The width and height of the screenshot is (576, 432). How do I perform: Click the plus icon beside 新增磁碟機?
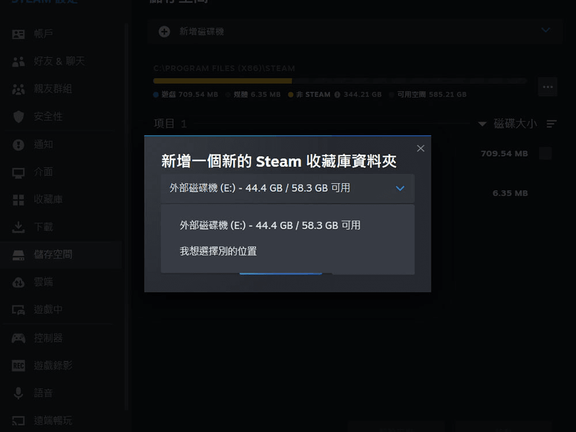tap(164, 32)
